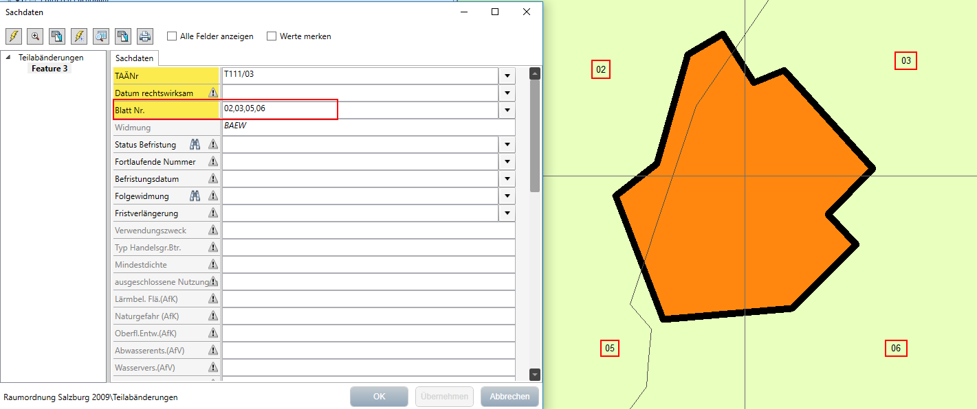Expand the Fristverlängerung dropdown

pyautogui.click(x=507, y=213)
